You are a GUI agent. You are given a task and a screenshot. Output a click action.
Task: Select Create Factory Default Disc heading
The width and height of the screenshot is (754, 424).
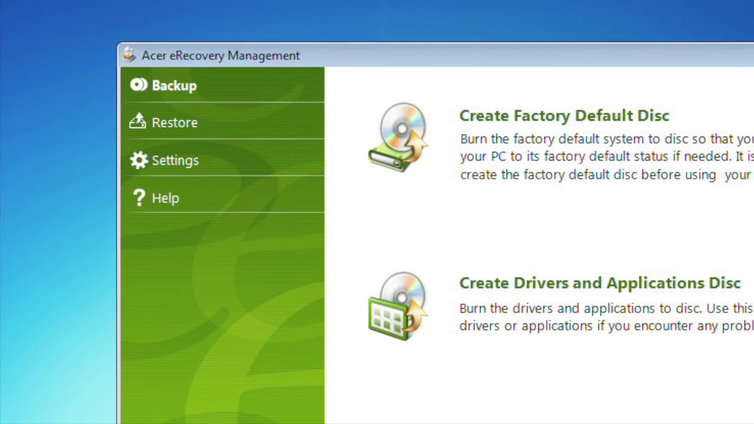(x=564, y=115)
